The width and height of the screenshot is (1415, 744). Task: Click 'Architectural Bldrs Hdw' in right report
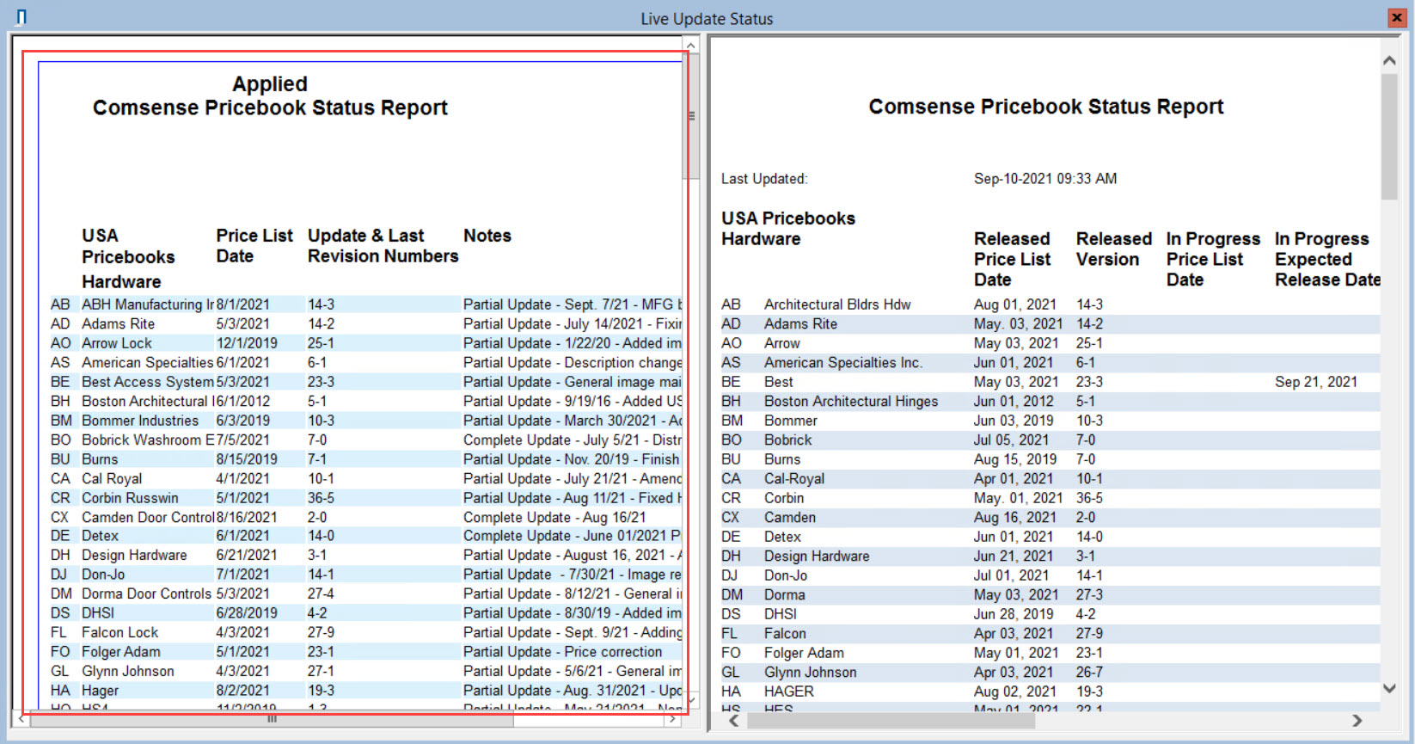837,304
